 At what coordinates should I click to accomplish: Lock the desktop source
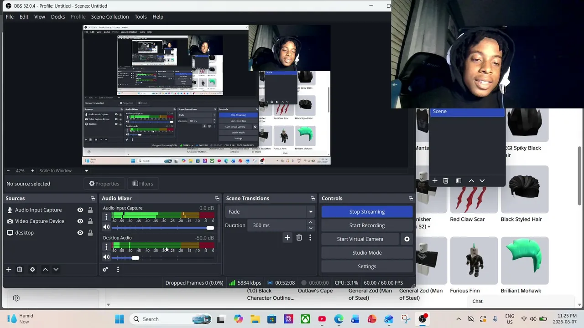pos(90,233)
